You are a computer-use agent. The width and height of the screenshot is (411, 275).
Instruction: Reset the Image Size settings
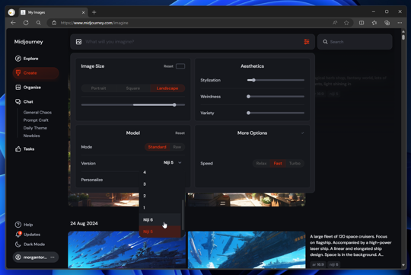pos(168,66)
